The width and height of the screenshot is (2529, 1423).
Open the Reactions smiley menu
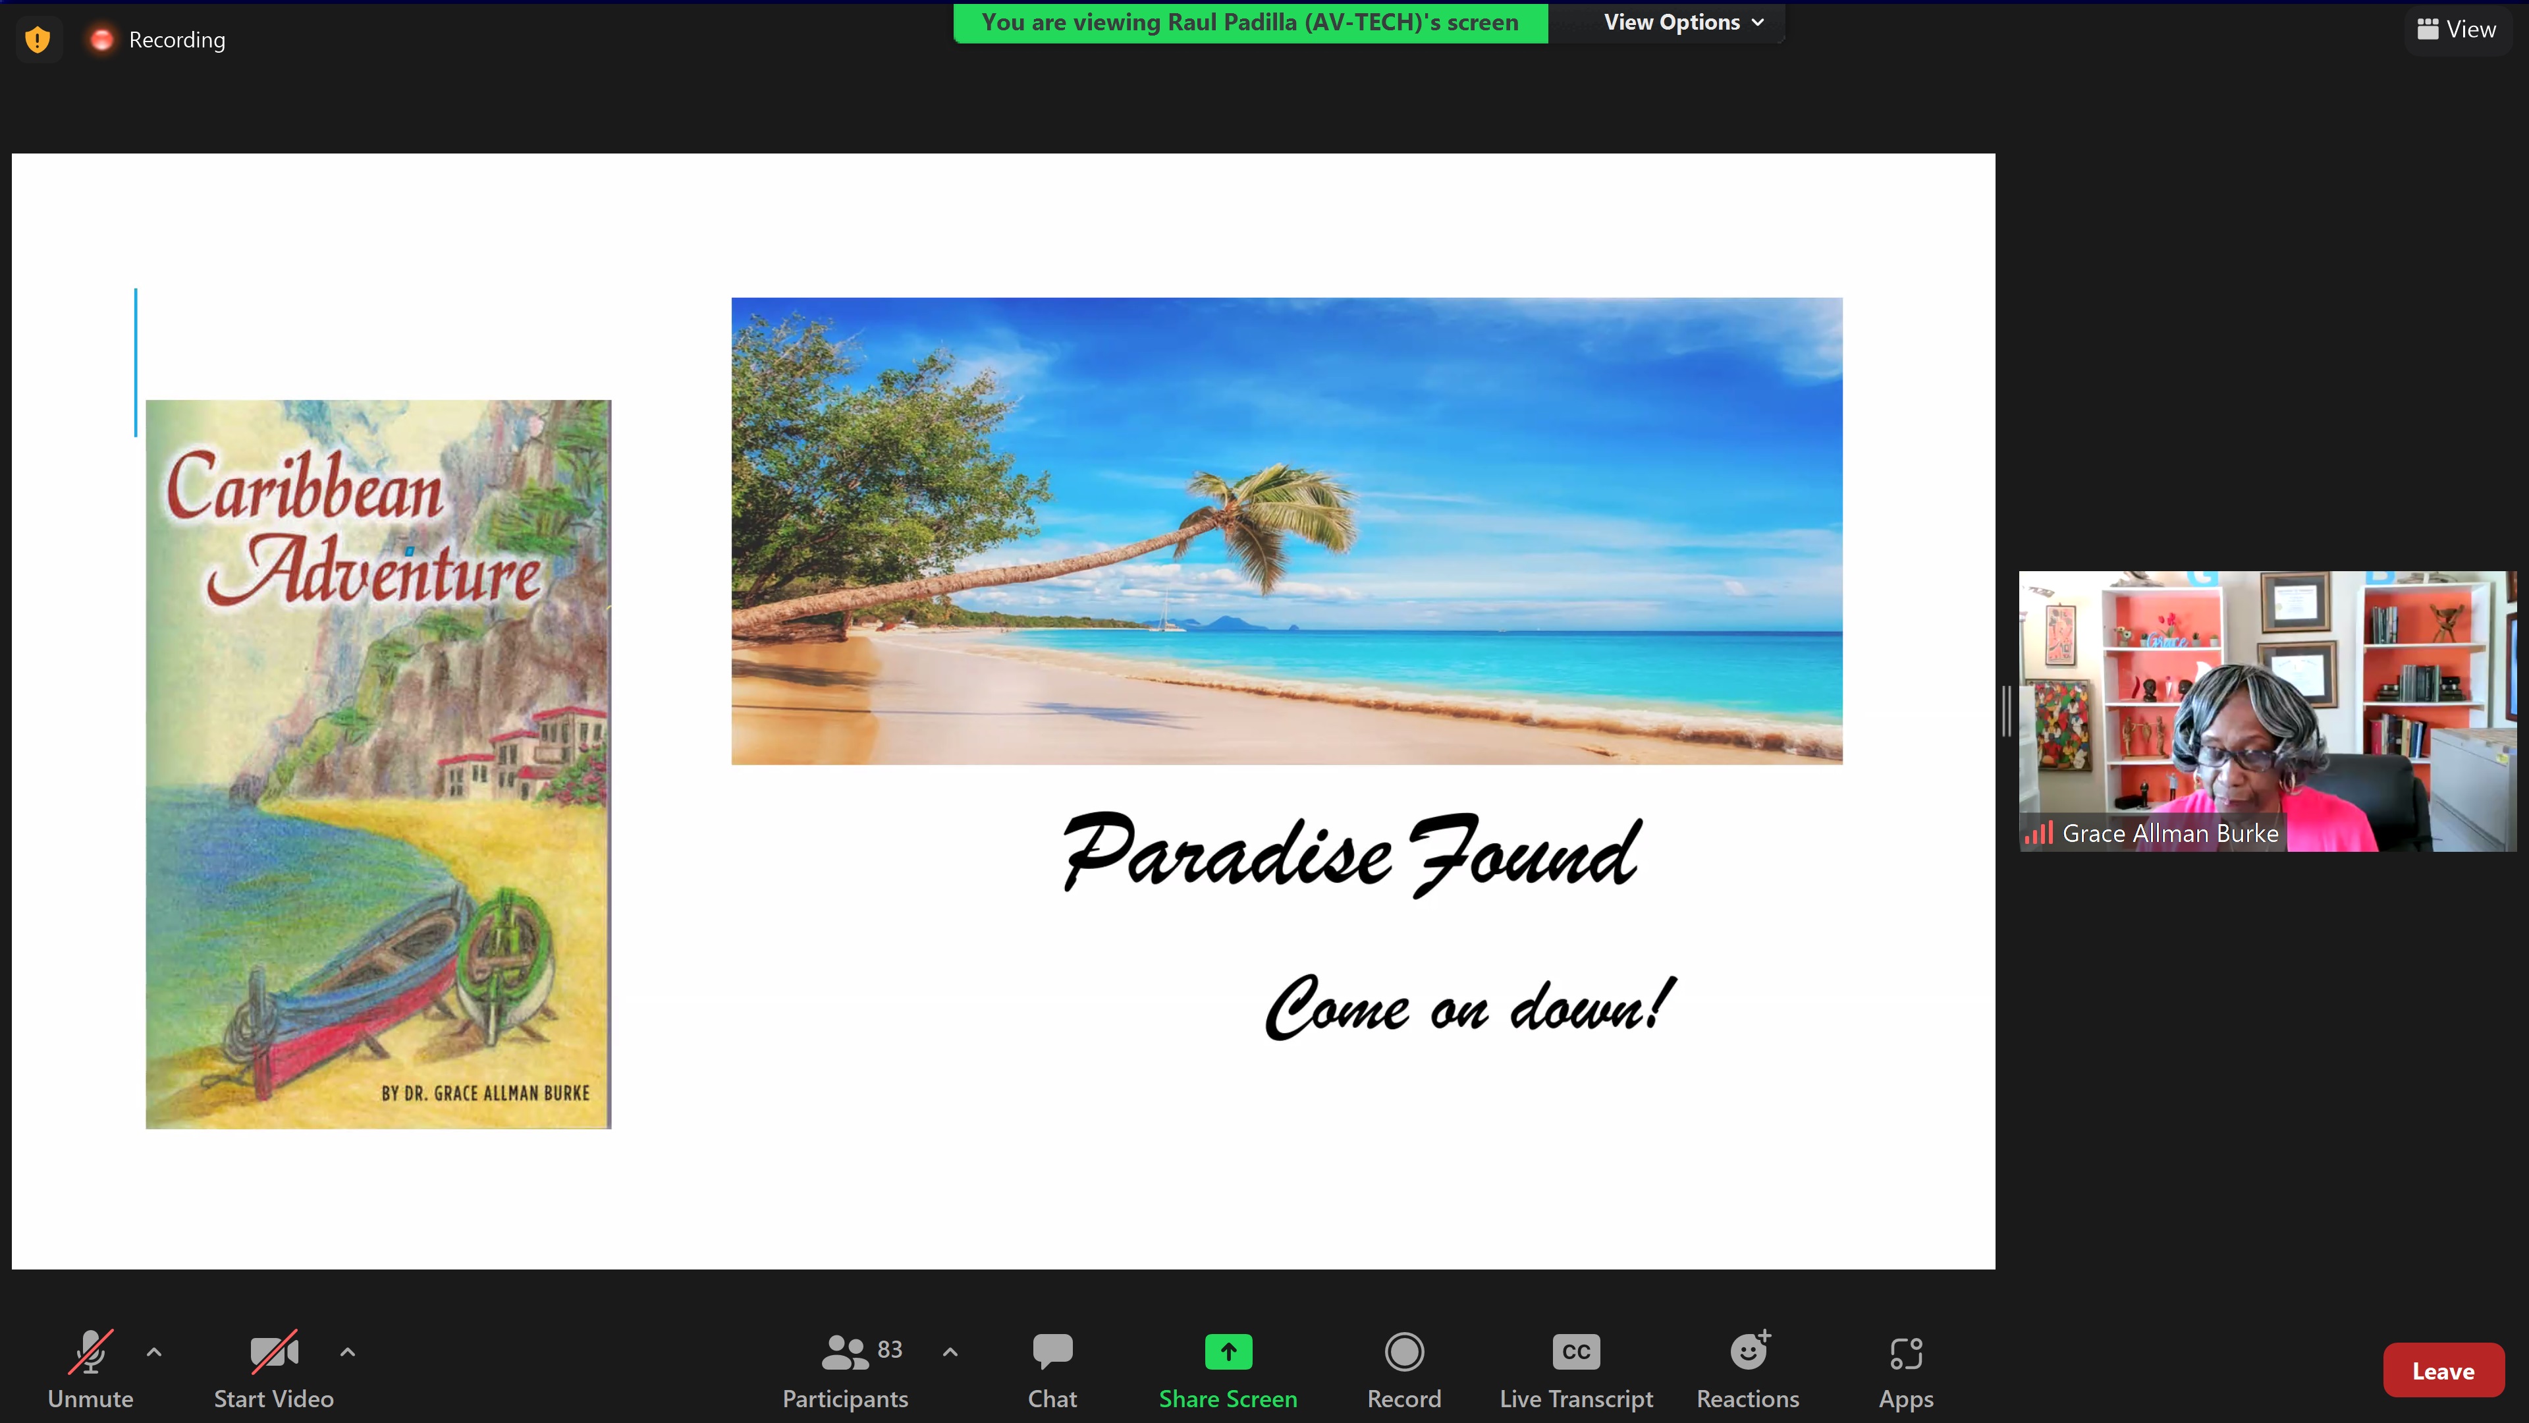tap(1747, 1353)
